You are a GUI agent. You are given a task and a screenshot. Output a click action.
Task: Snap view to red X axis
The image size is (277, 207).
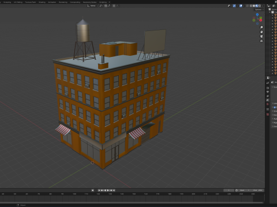tap(261, 20)
